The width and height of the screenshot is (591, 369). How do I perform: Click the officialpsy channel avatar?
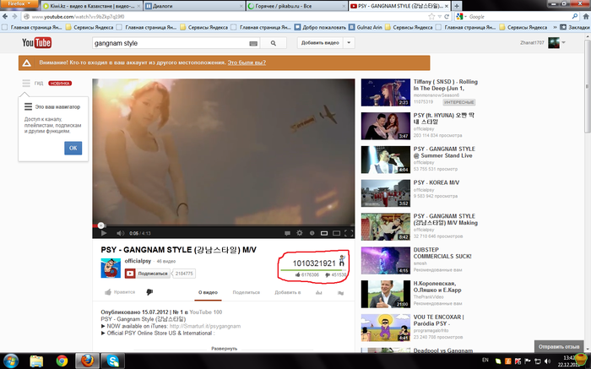click(x=111, y=268)
